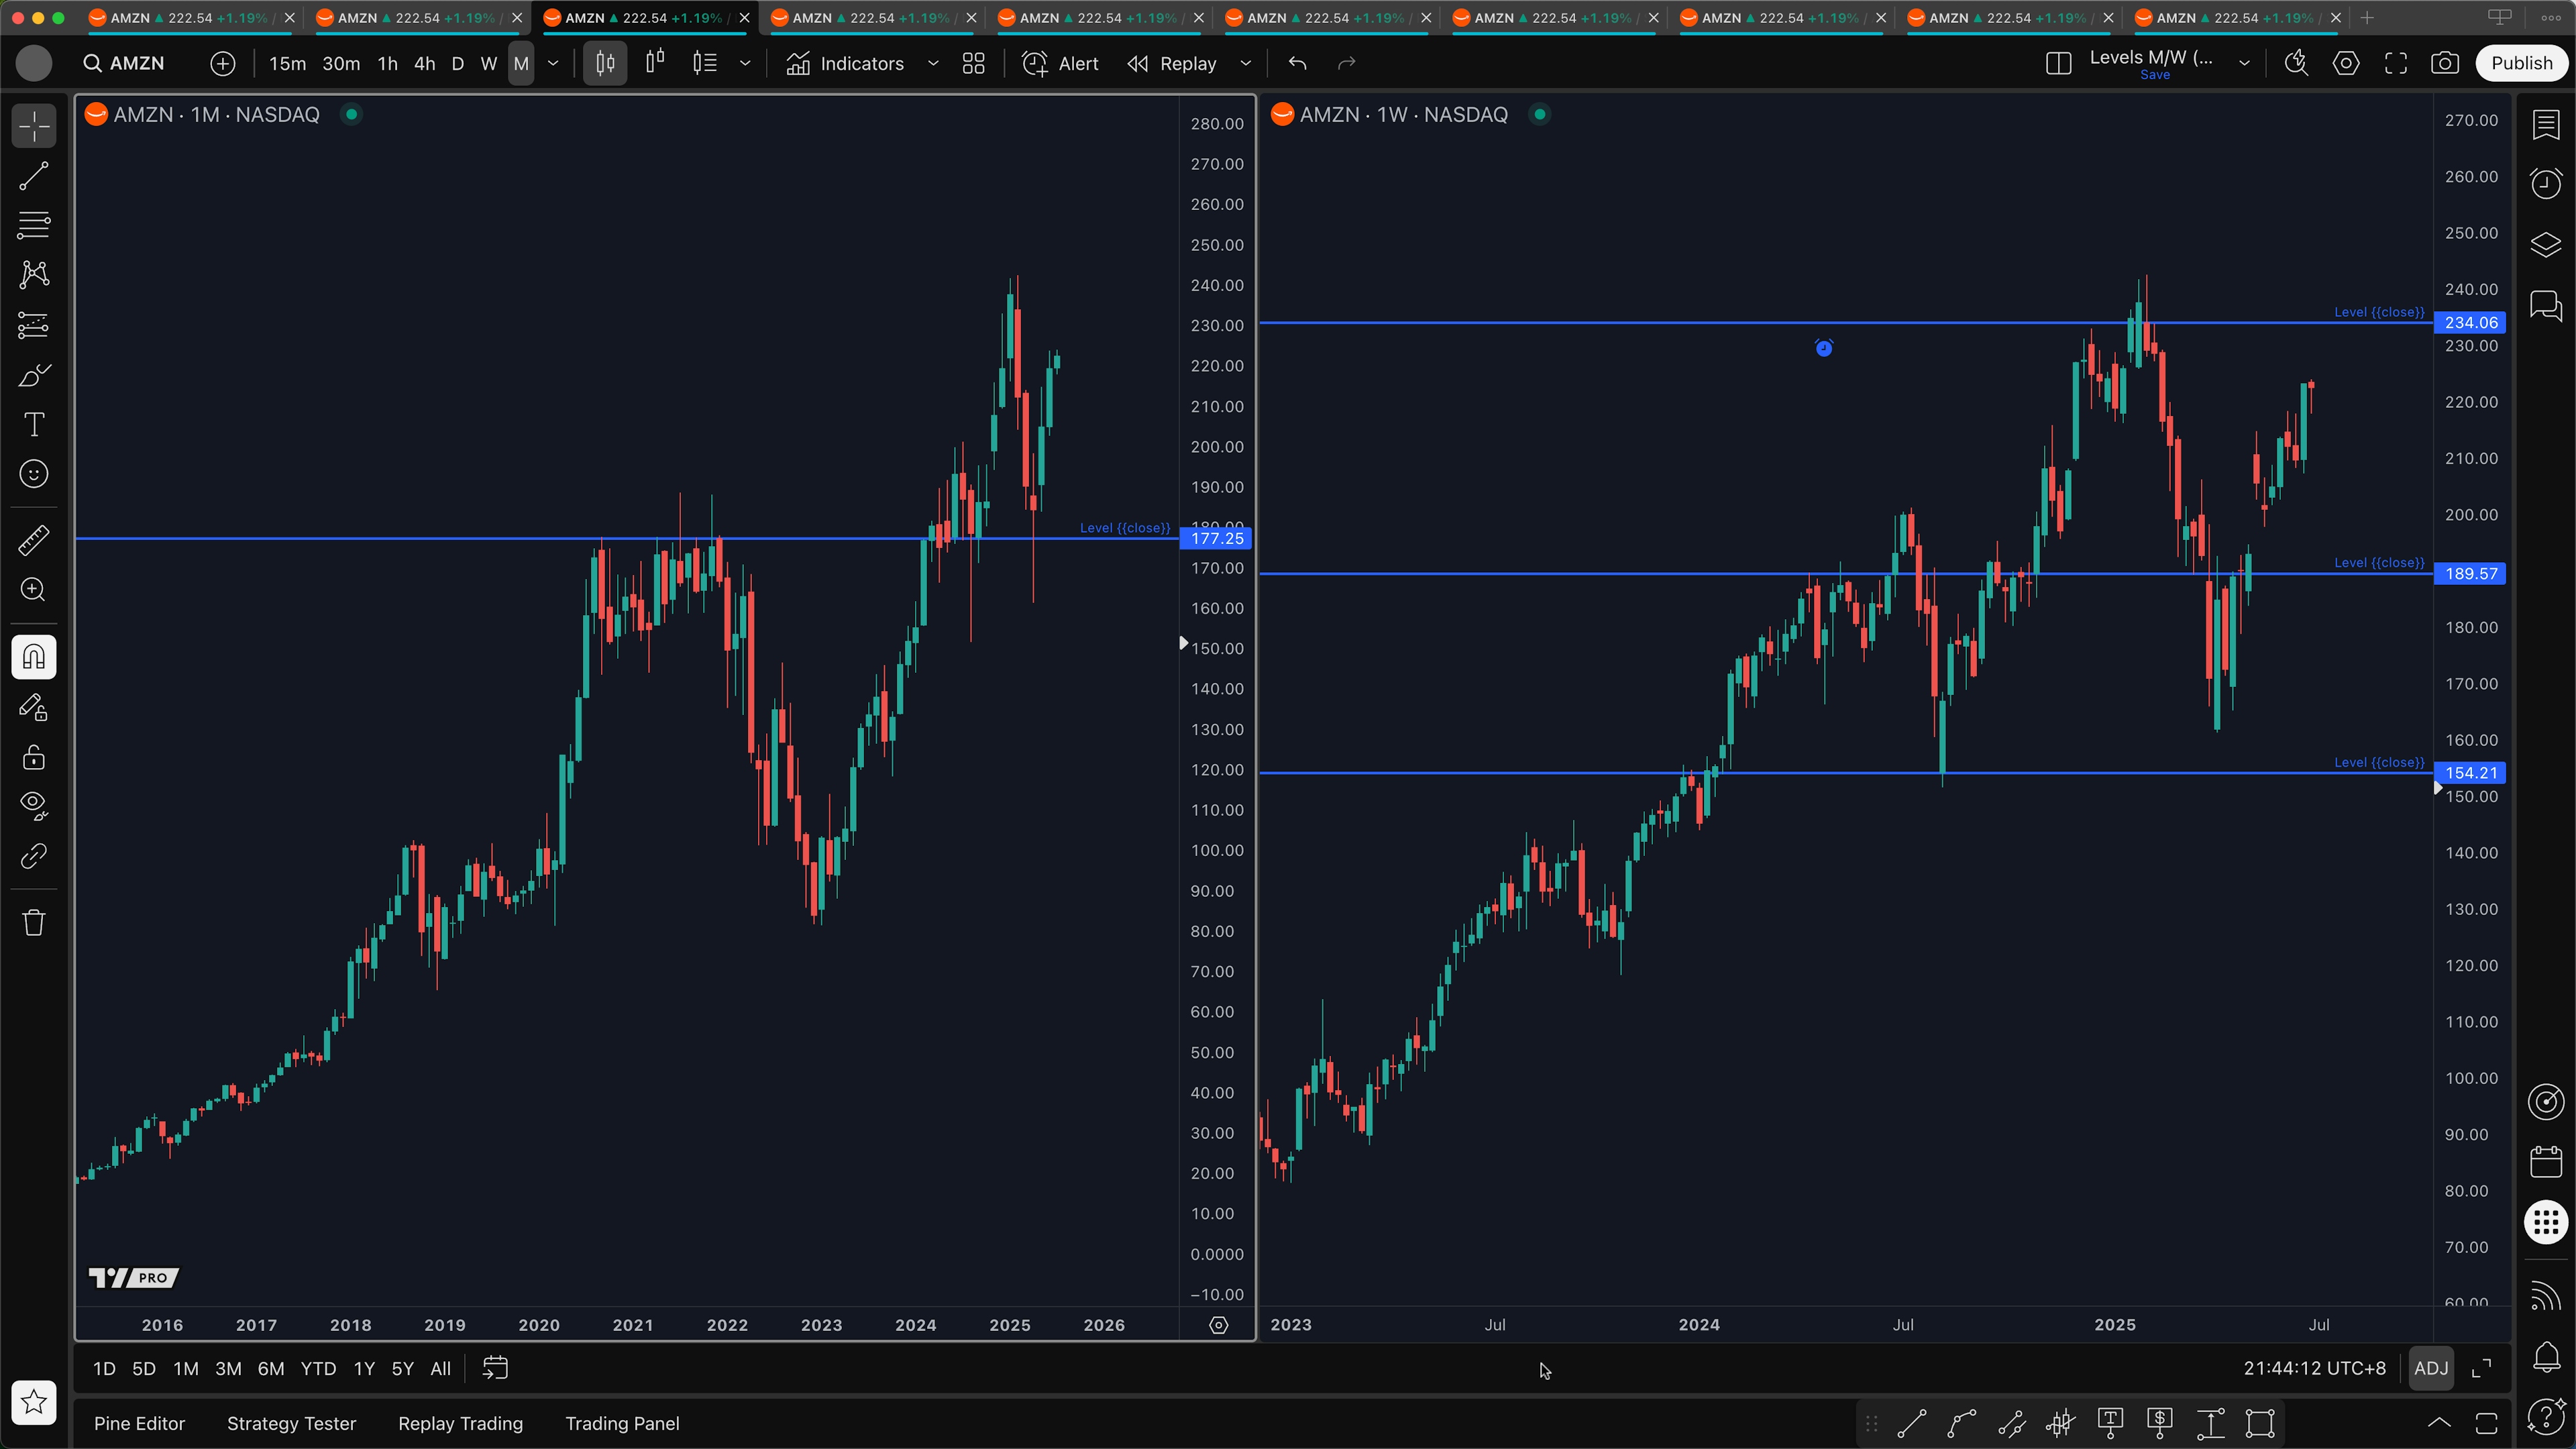Open the layout setup split icon
The image size is (2576, 1449).
pyautogui.click(x=2058, y=63)
